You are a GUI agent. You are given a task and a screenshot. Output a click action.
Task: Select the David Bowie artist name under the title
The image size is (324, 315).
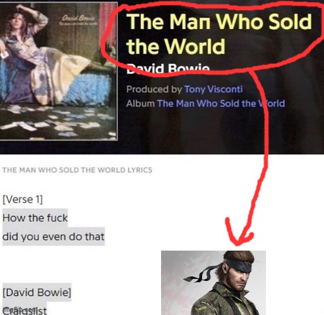coord(168,68)
